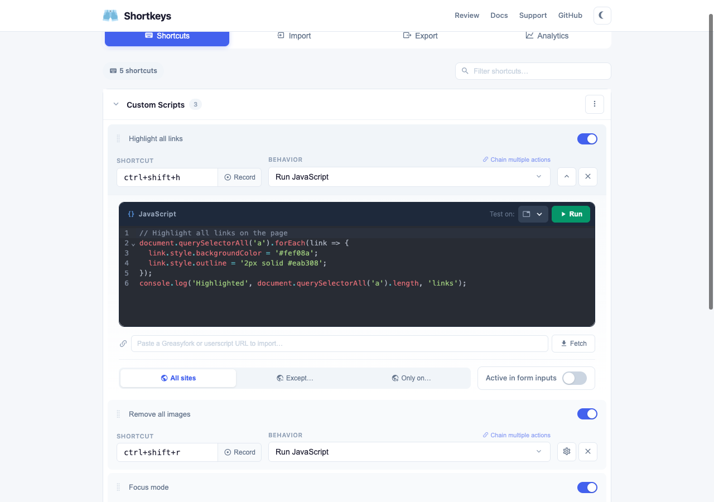This screenshot has width=714, height=502.
Task: Disable the Highlight all links toggle
Action: pos(587,138)
